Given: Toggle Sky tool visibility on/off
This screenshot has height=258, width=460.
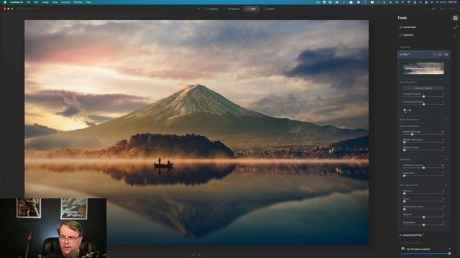Looking at the screenshot, I should (446, 54).
